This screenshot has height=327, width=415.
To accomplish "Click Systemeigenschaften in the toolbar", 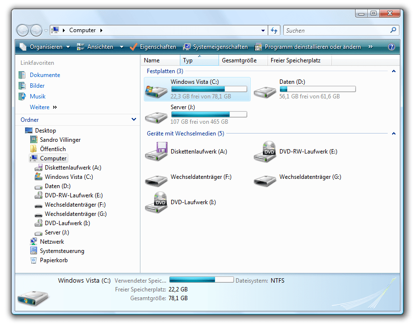I will [x=215, y=47].
